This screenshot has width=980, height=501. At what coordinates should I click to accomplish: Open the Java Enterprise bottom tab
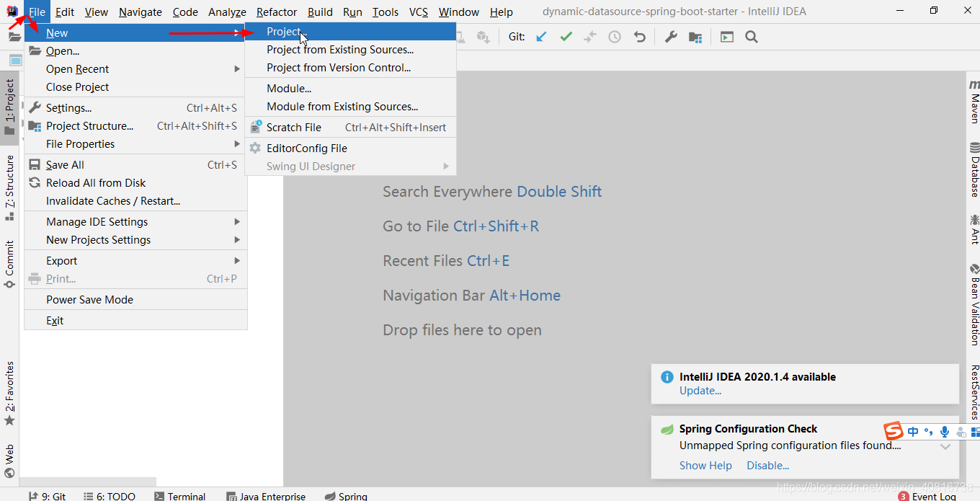266,496
